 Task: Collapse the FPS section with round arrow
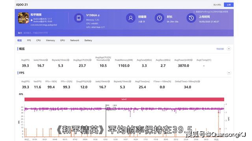[x=229, y=73]
